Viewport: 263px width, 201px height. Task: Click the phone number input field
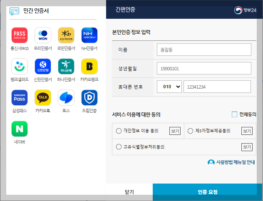217,87
